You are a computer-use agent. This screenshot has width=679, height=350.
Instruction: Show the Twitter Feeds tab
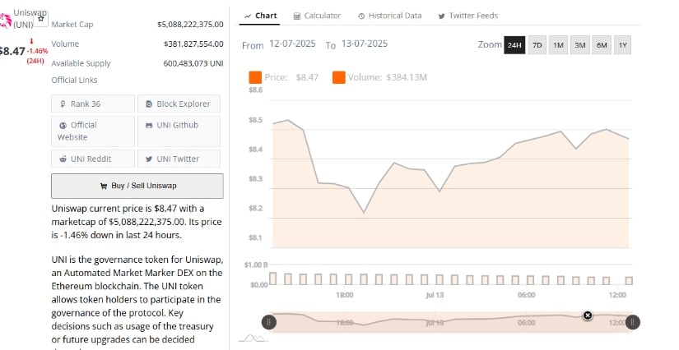[x=467, y=16]
